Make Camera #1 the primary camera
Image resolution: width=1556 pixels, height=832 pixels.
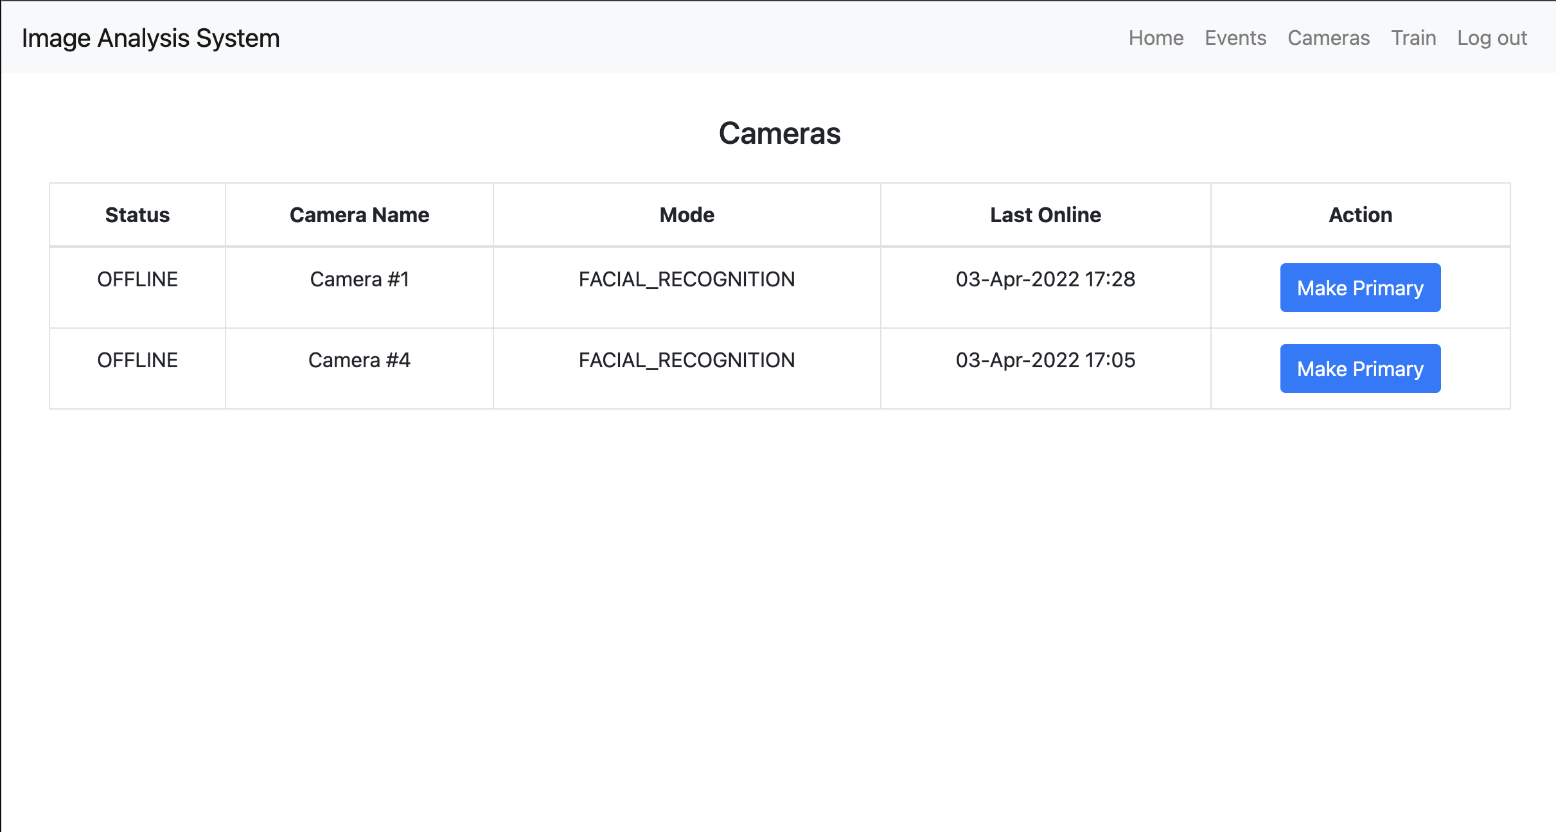[x=1359, y=288]
